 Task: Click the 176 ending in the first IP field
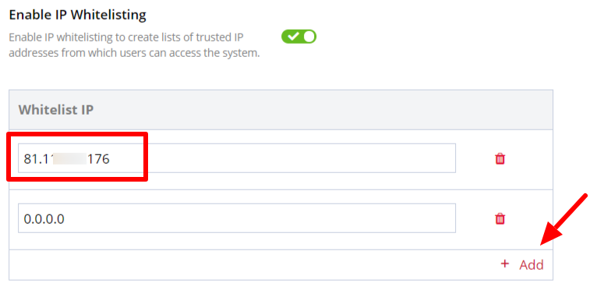pyautogui.click(x=99, y=159)
